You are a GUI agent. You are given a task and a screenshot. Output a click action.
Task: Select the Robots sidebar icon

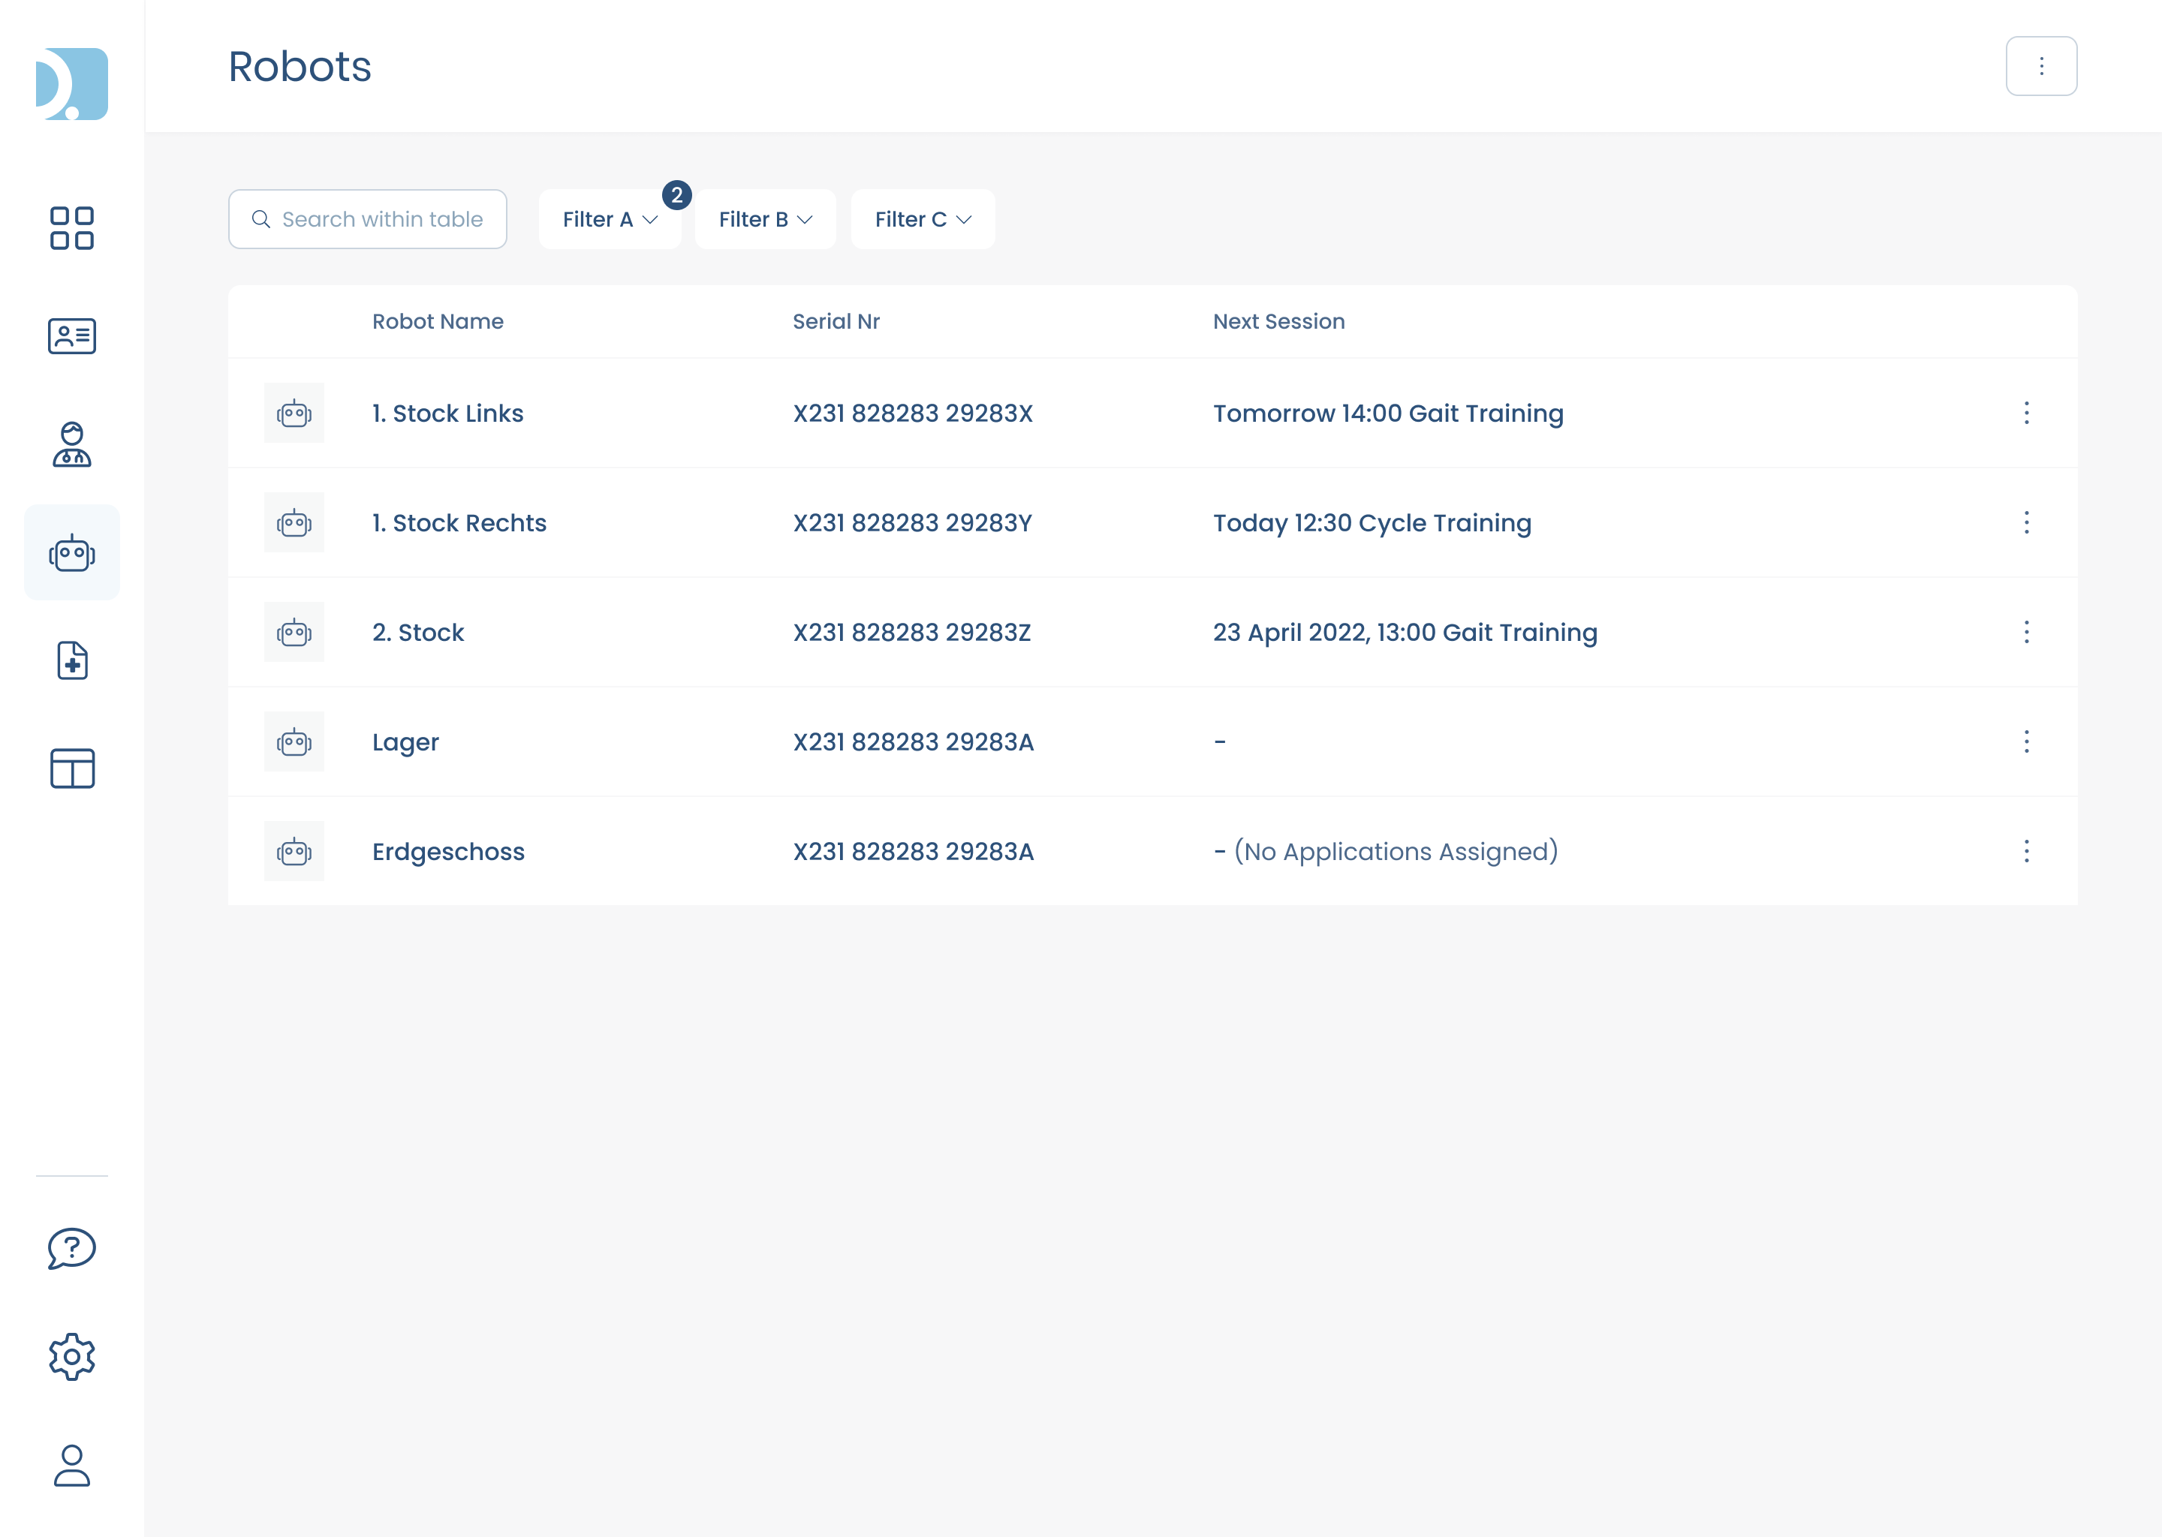point(72,552)
